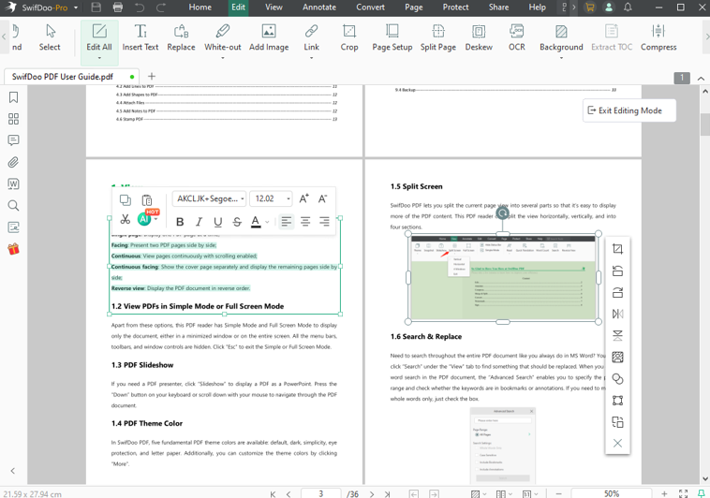Click Split Page tool
Image resolution: width=710 pixels, height=498 pixels.
[x=437, y=39]
